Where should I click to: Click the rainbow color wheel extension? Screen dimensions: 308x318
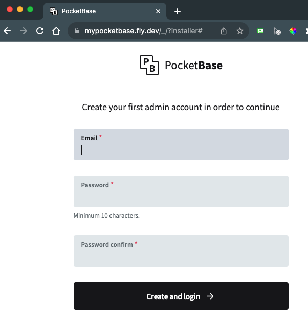293,31
